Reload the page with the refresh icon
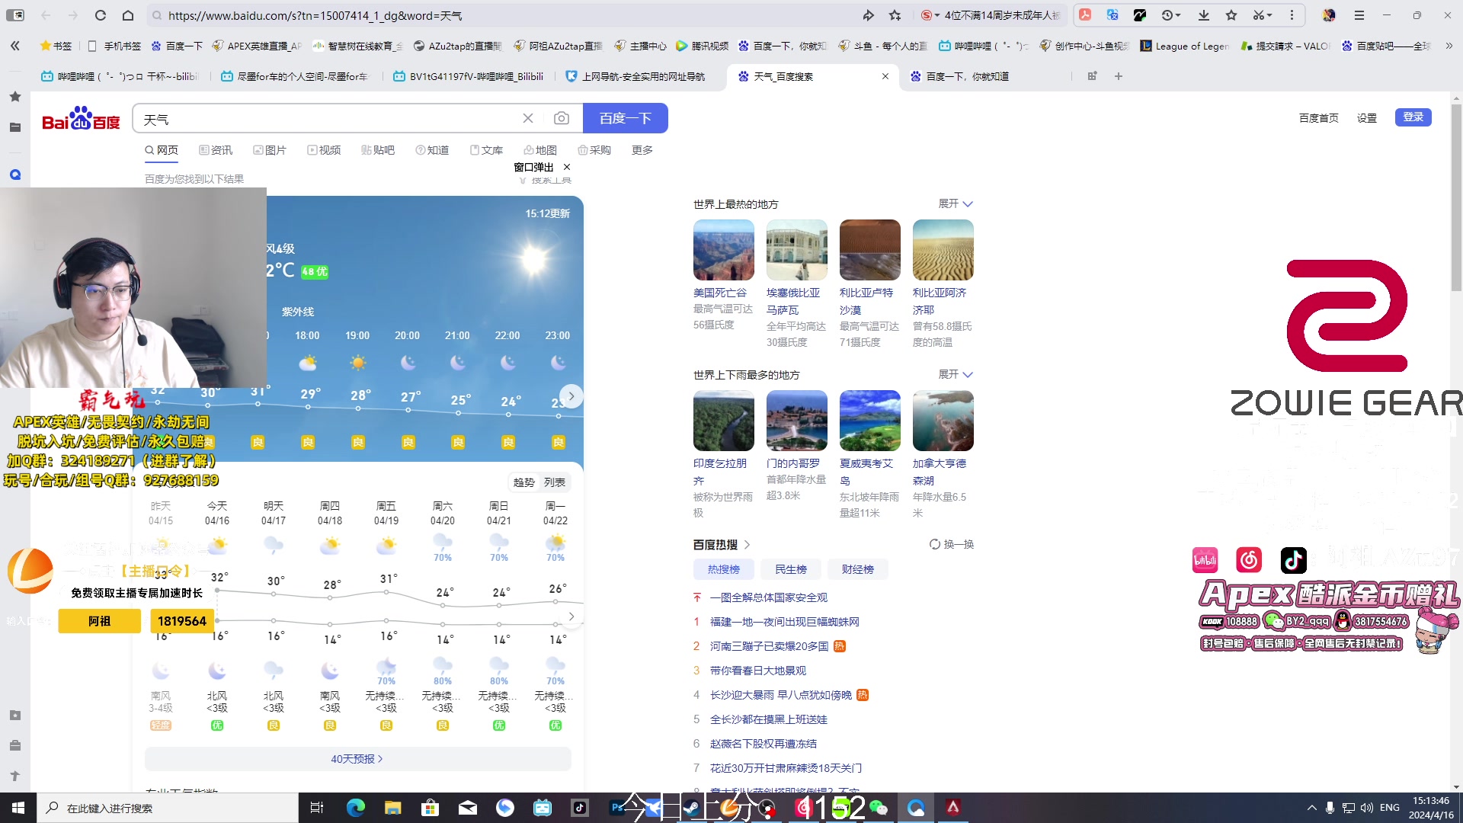This screenshot has height=823, width=1463. [101, 15]
